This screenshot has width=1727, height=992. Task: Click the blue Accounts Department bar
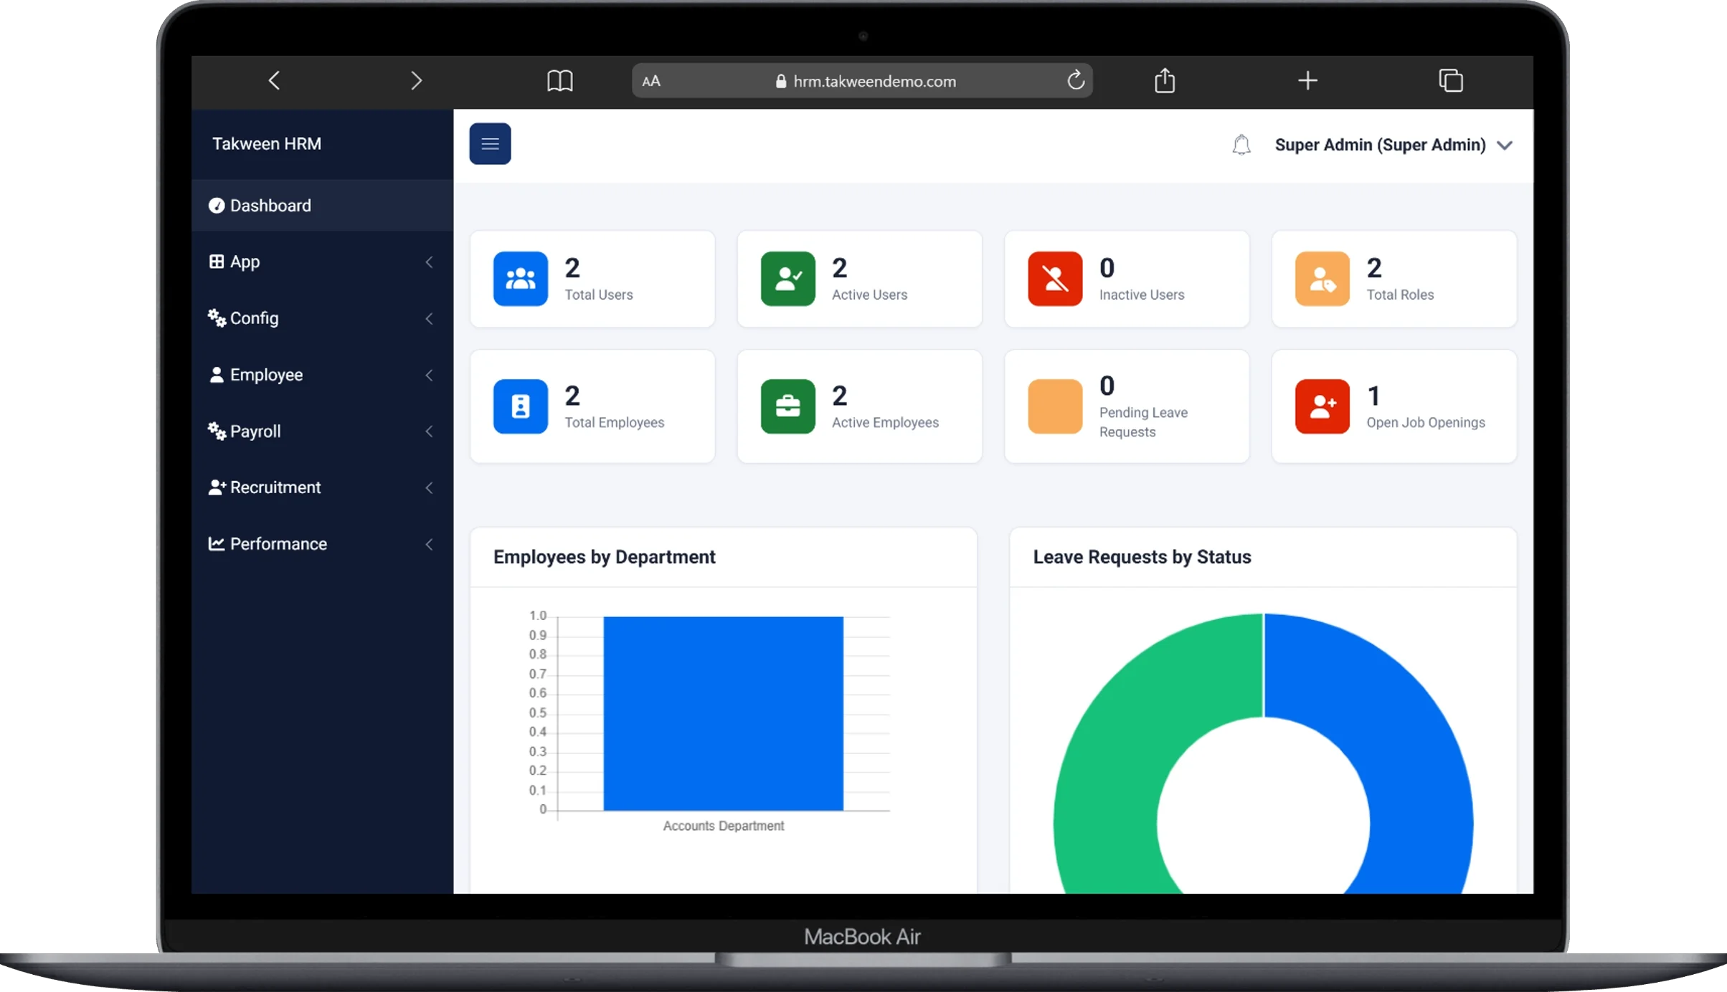(723, 713)
